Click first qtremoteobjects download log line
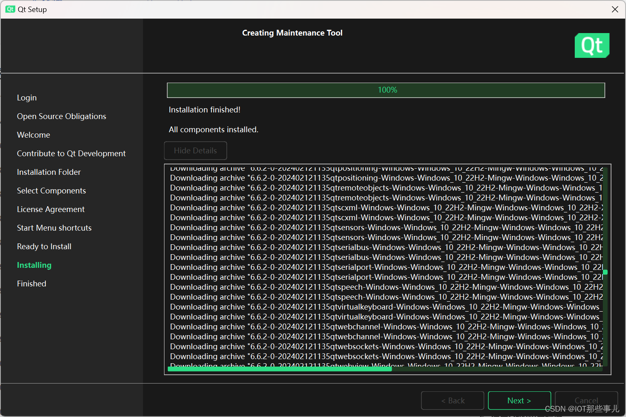Screen dimensions: 626x417 386,188
